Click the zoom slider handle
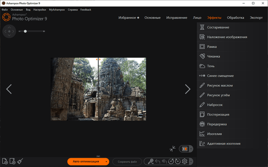The width and height of the screenshot is (268, 167). 26,31
